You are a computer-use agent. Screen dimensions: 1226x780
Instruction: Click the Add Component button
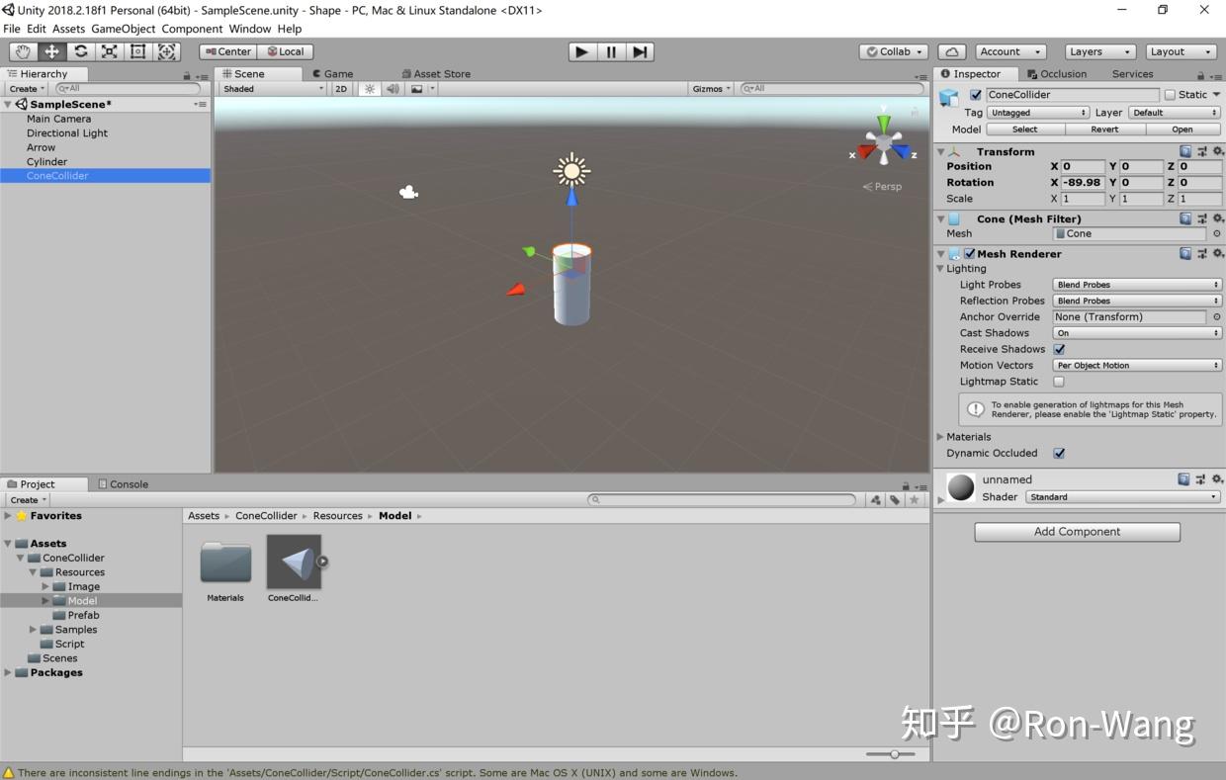1076,532
